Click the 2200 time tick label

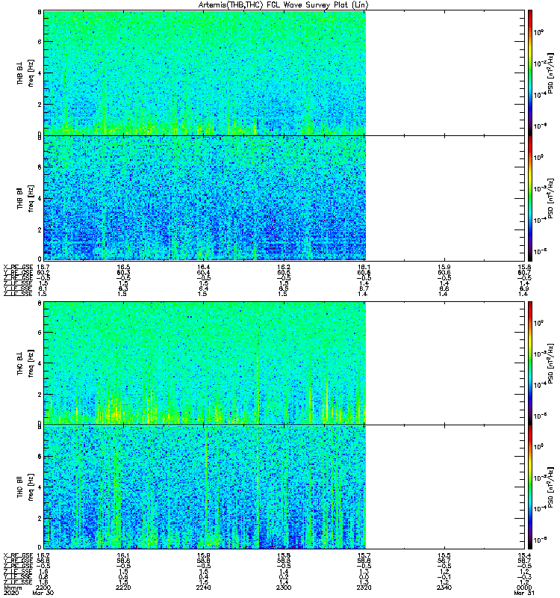pos(43,588)
